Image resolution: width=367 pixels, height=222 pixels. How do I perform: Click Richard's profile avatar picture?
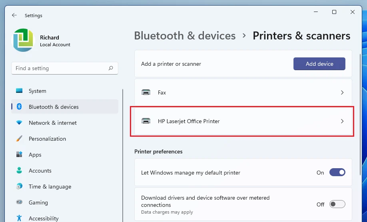(x=23, y=40)
